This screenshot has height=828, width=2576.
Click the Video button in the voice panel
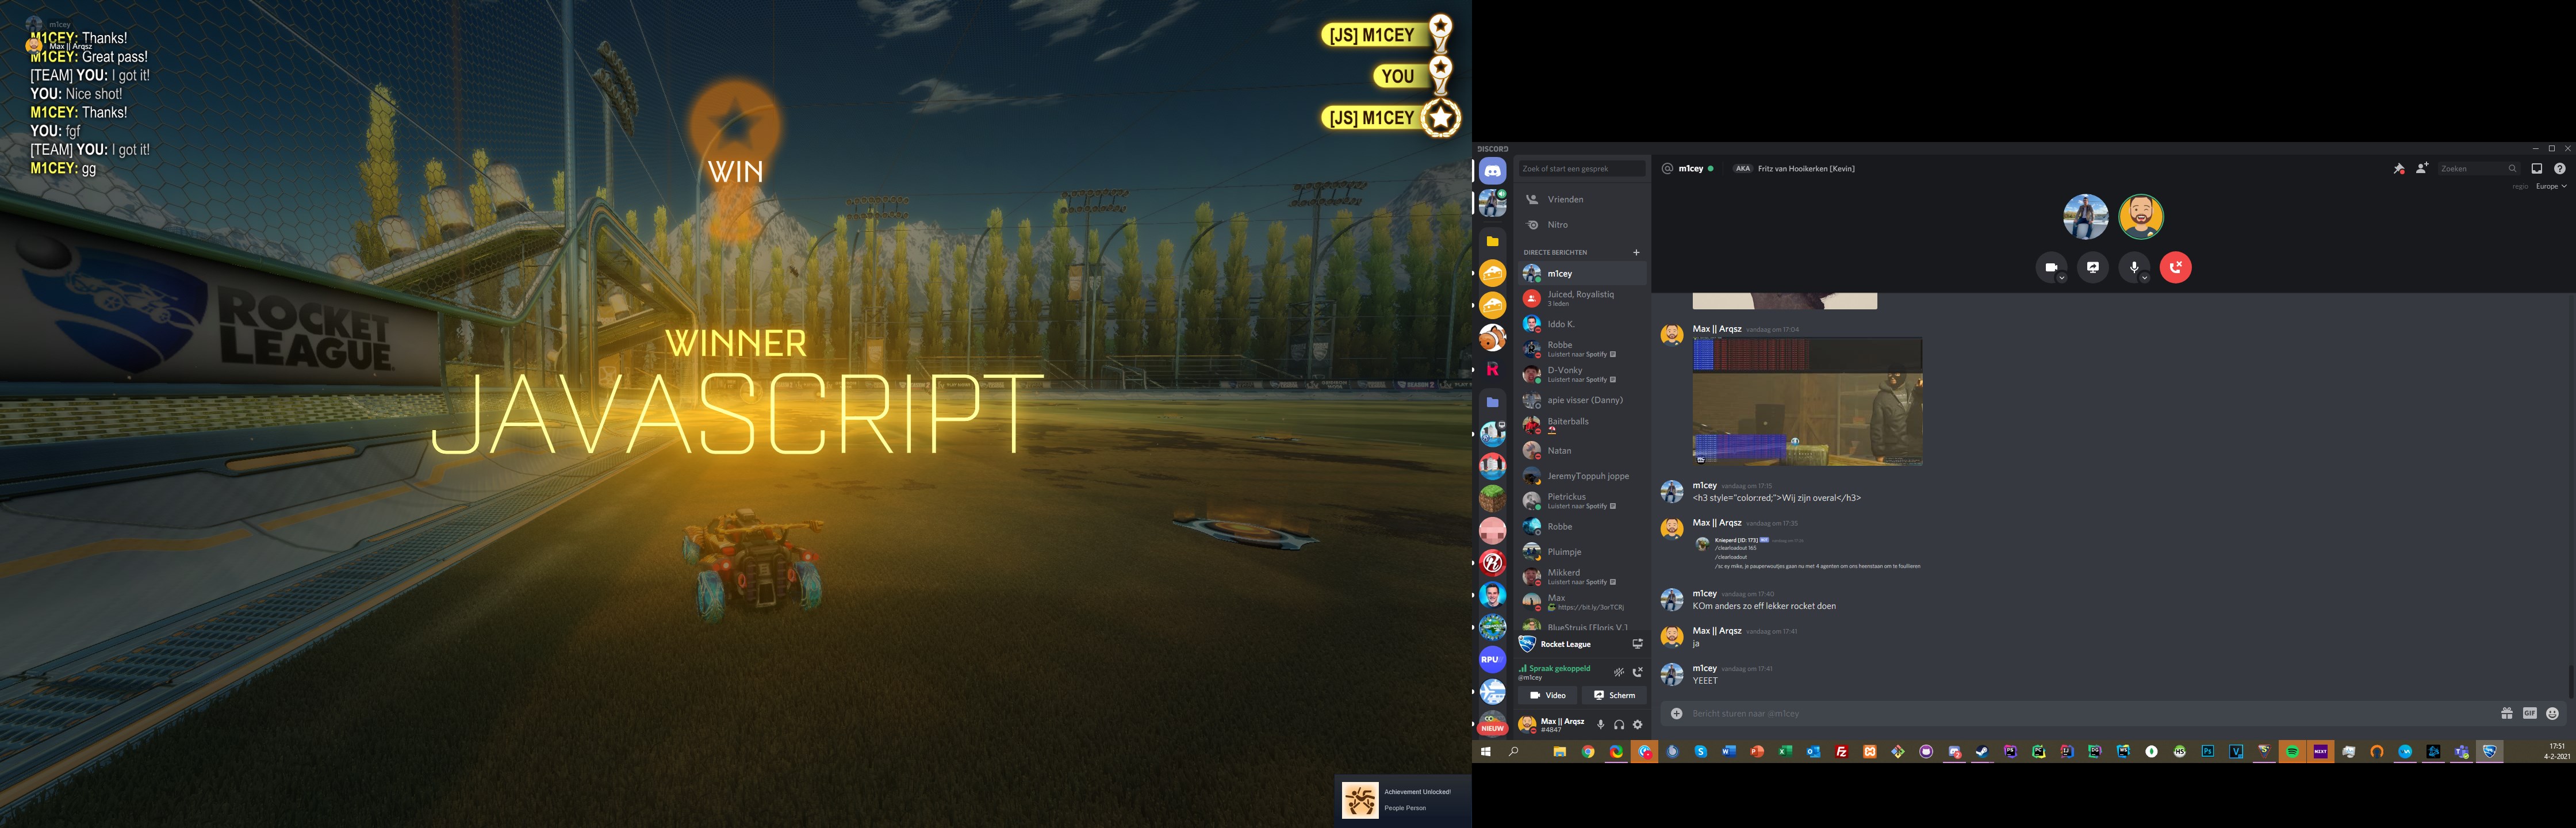pyautogui.click(x=1547, y=695)
